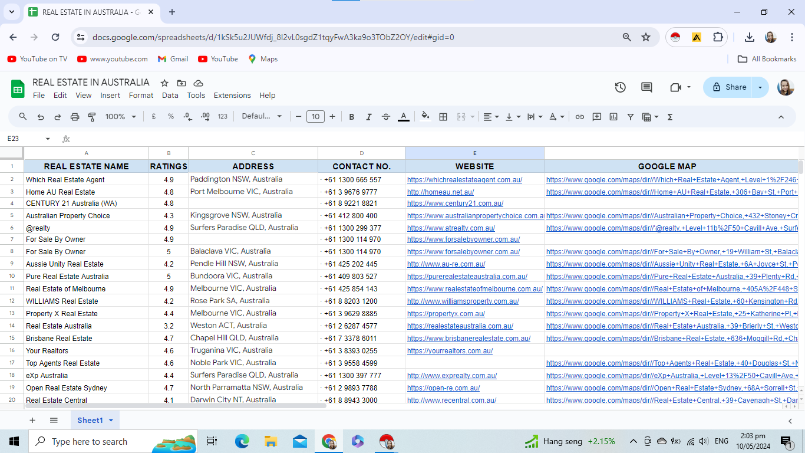This screenshot has width=805, height=453.
Task: Star the REAL ESTATE IN AUSTRALIA document
Action: pos(164,83)
